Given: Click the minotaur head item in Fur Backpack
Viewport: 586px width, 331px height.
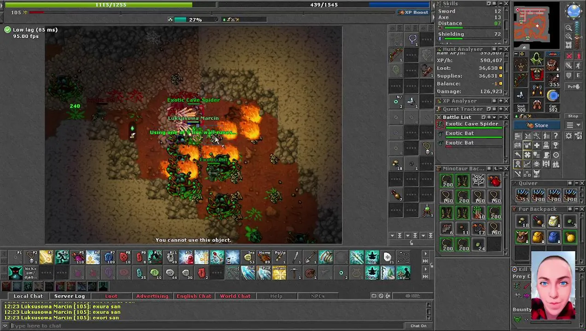Looking at the screenshot, I should tap(522, 237).
